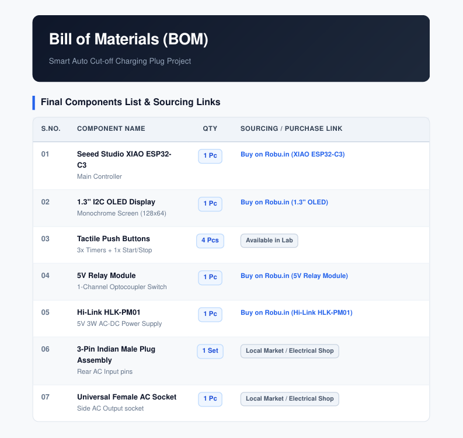
Task: Select the Seeed Studio XIAO ESP32-C3 component name
Action: [x=124, y=159]
